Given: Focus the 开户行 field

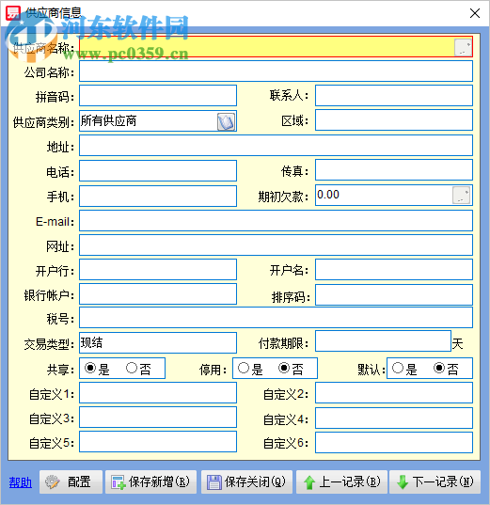Looking at the screenshot, I should (x=158, y=270).
